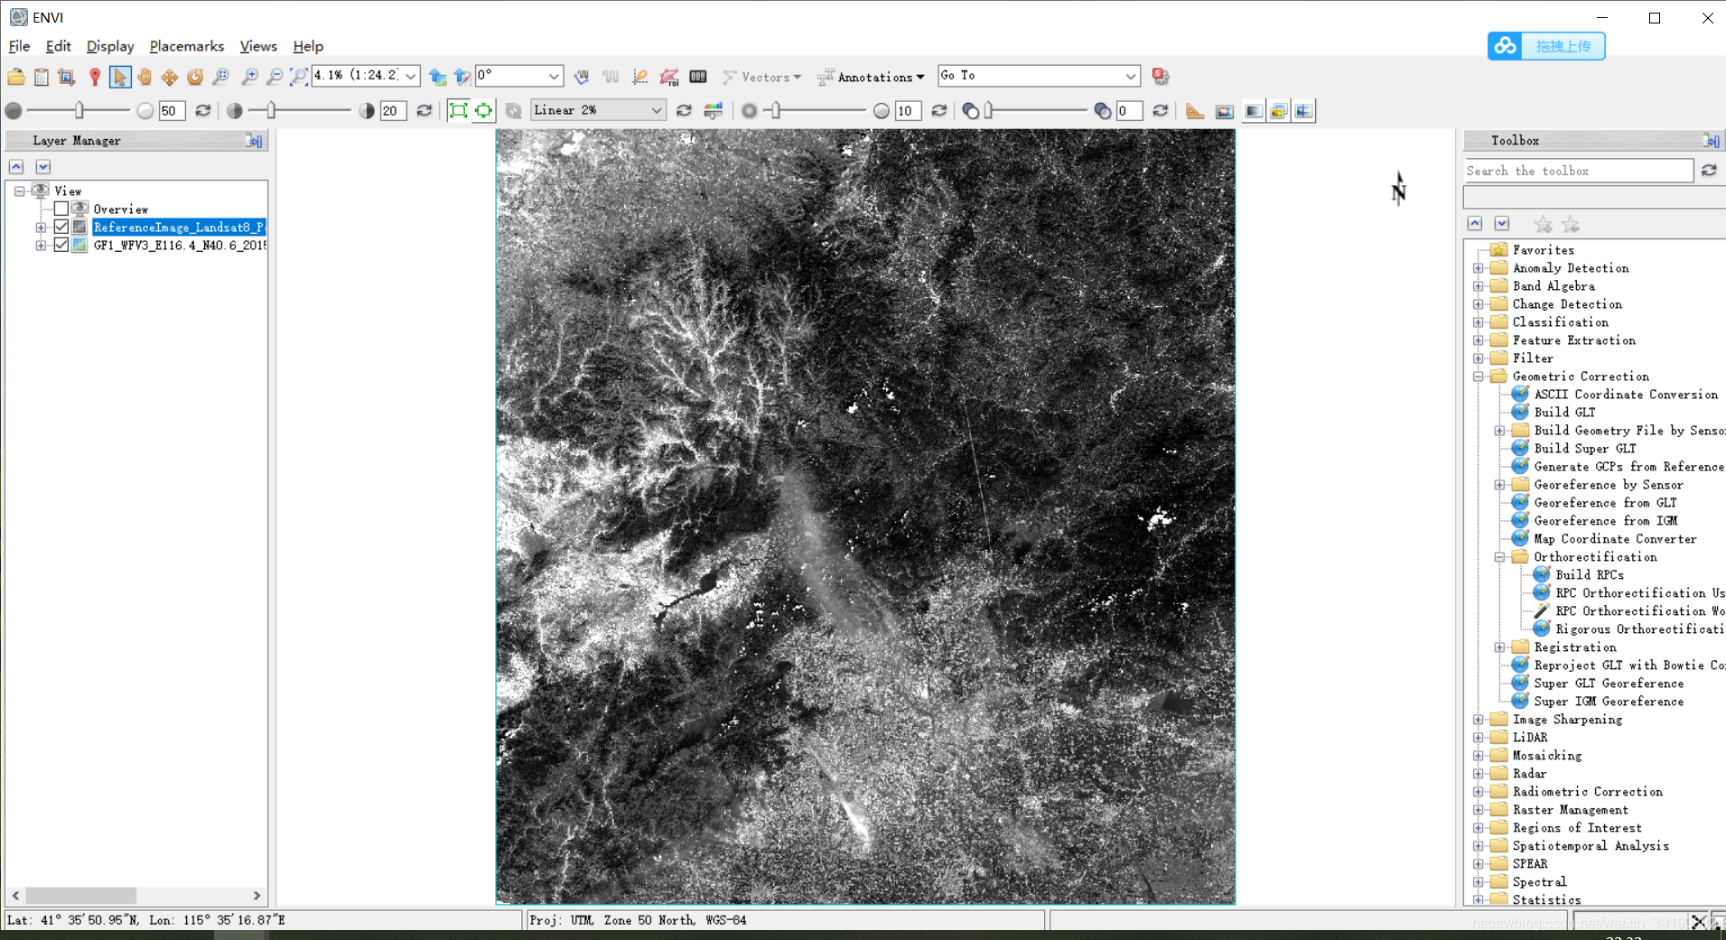Collapse the Geometric Correction folder
Image resolution: width=1726 pixels, height=940 pixels.
(1479, 377)
